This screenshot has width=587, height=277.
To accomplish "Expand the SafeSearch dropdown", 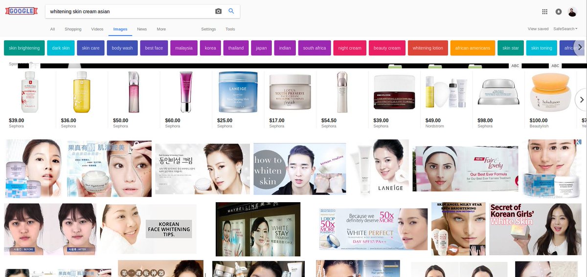I will pyautogui.click(x=565, y=29).
